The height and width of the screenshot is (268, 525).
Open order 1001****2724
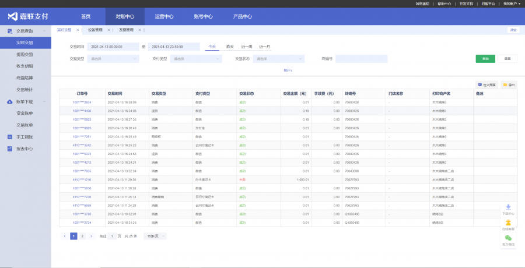pos(82,223)
